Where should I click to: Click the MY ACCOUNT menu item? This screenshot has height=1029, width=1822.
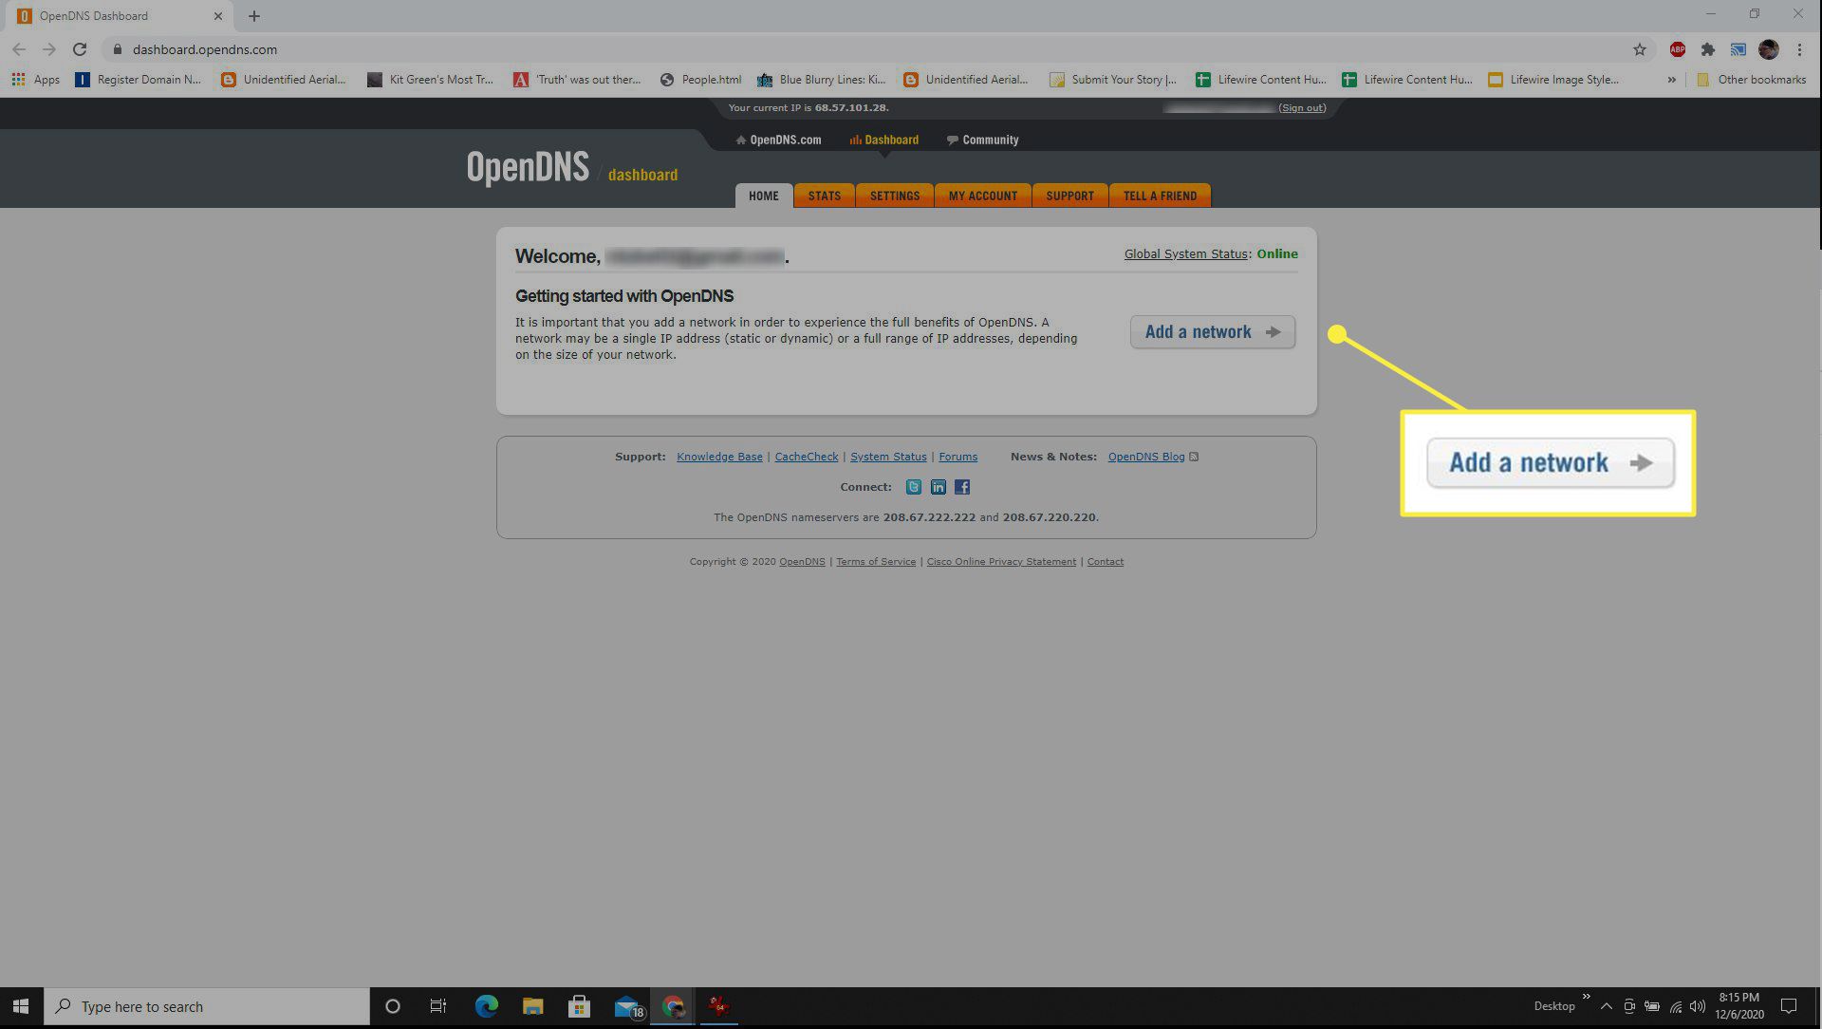click(x=983, y=196)
